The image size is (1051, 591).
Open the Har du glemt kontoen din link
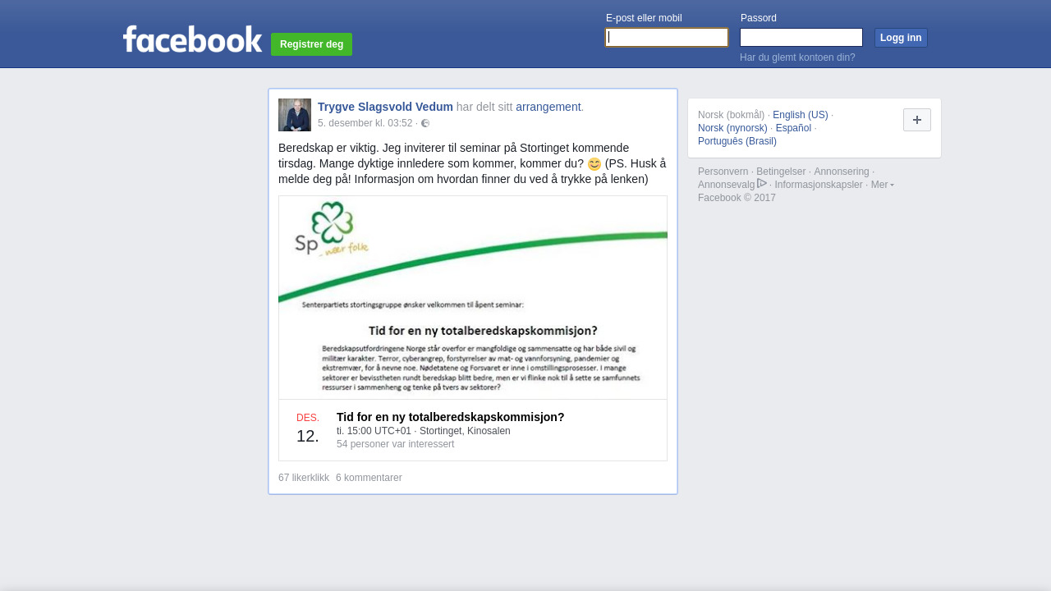[x=797, y=57]
